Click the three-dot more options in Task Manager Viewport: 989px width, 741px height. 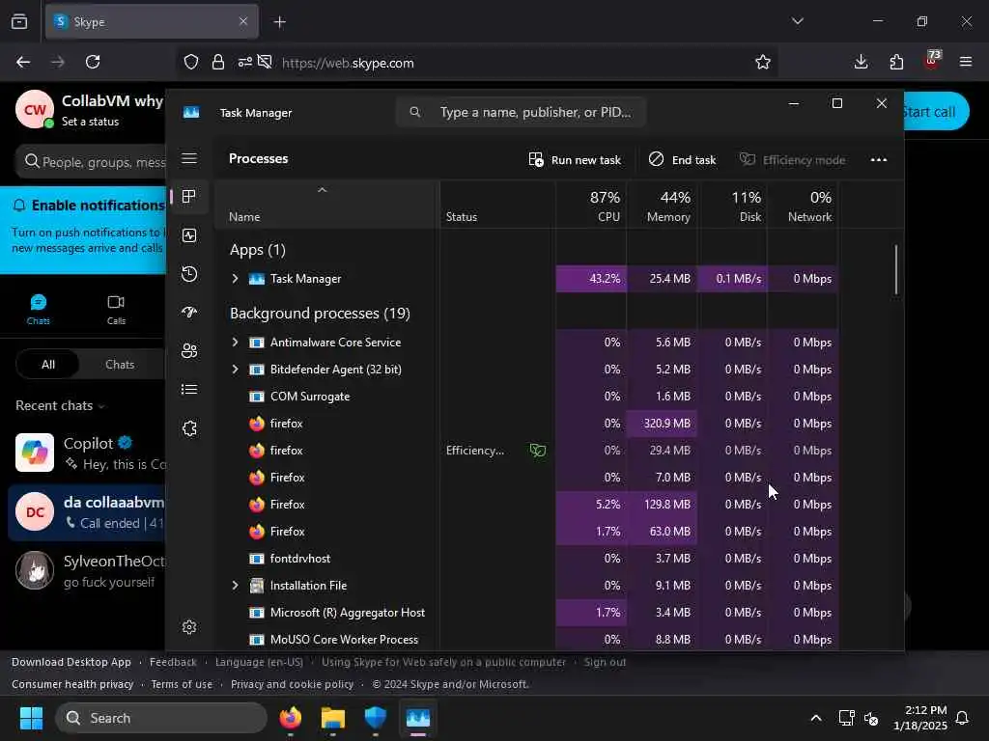[879, 160]
